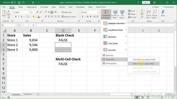Open Sort & Filter
The image size is (177, 99).
click(x=149, y=14)
